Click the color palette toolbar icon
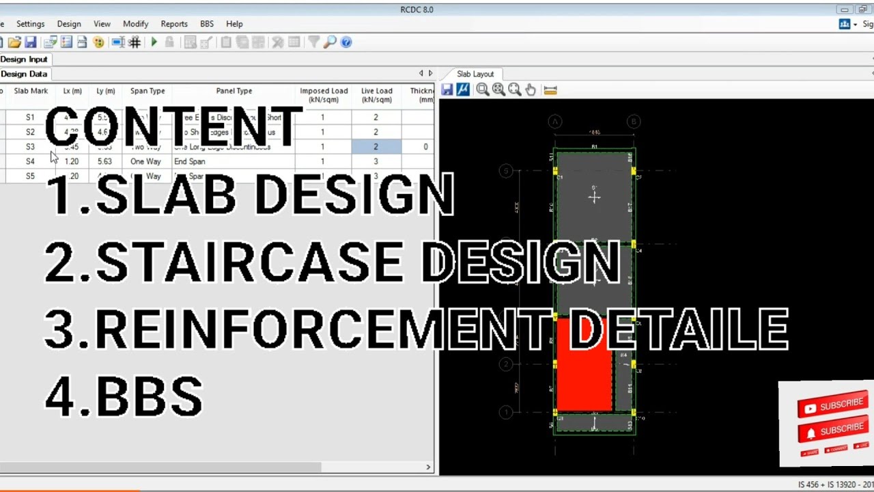The width and height of the screenshot is (874, 492). (98, 42)
